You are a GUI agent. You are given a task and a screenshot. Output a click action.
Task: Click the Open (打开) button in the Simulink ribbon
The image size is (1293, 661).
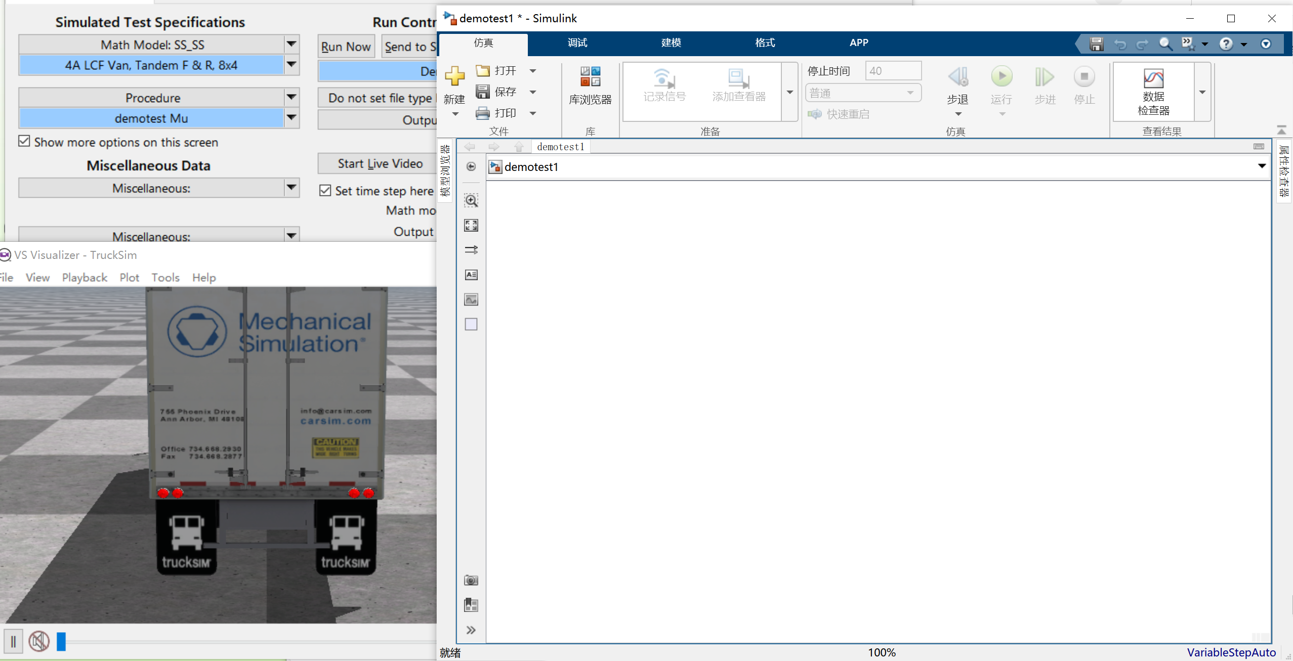pos(497,70)
